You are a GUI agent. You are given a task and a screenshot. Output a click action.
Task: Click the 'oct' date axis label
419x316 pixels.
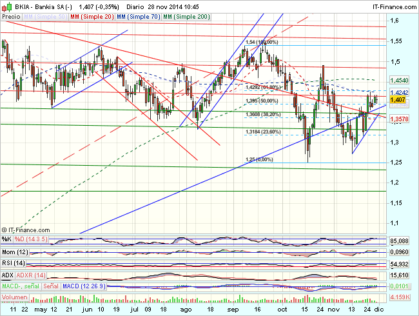point(282,310)
